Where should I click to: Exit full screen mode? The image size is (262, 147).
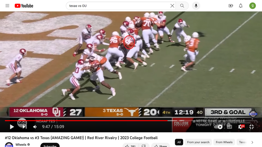252,127
